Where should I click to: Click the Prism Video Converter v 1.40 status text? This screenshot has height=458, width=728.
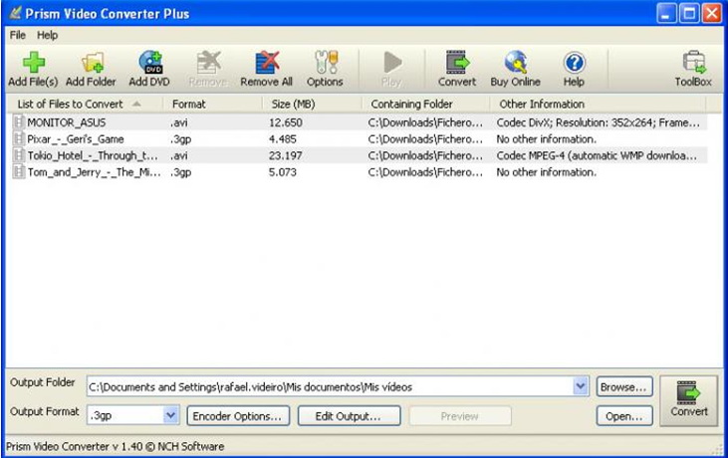click(115, 446)
